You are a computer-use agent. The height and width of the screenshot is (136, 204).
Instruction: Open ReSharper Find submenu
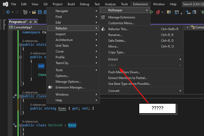[x=73, y=17]
